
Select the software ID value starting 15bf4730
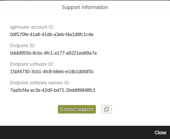52,72
